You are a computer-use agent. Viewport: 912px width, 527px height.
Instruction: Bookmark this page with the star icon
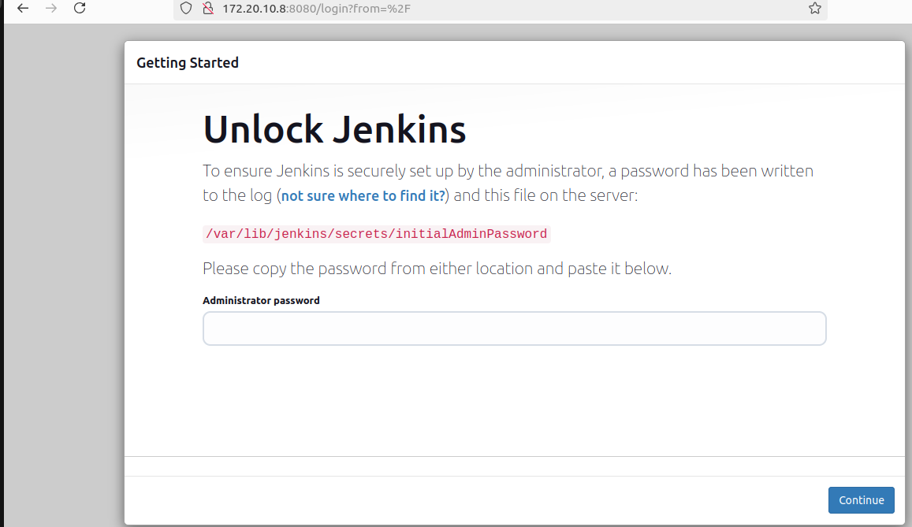(x=815, y=8)
